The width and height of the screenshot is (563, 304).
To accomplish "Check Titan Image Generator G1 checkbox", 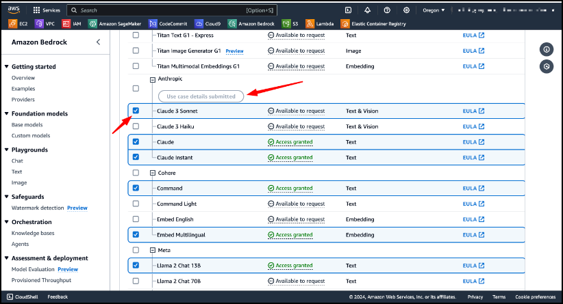I will [x=136, y=51].
